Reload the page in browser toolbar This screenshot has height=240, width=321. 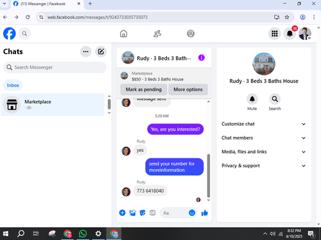28,17
